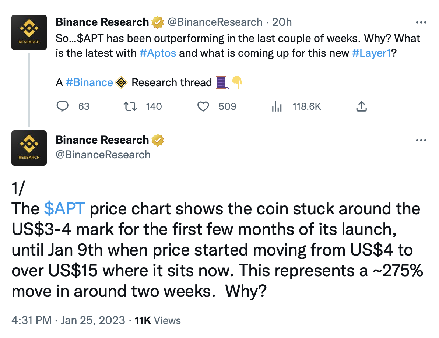Viewport: 439px width, 338px height.
Task: Open the #Aptos hashtag link
Action: (158, 53)
